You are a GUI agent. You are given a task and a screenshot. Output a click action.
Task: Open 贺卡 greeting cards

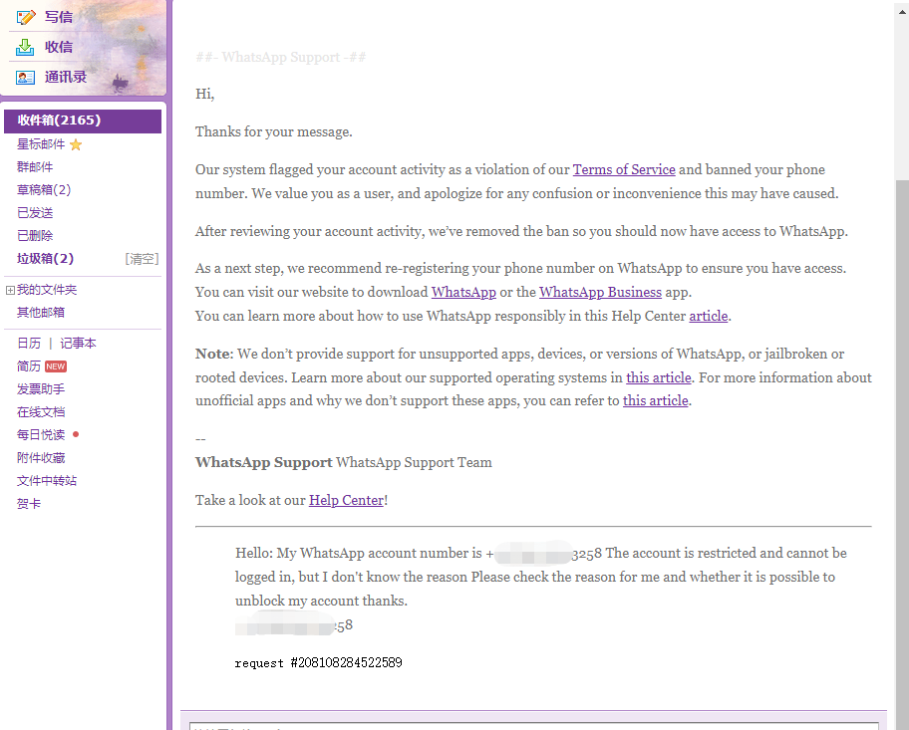[28, 504]
